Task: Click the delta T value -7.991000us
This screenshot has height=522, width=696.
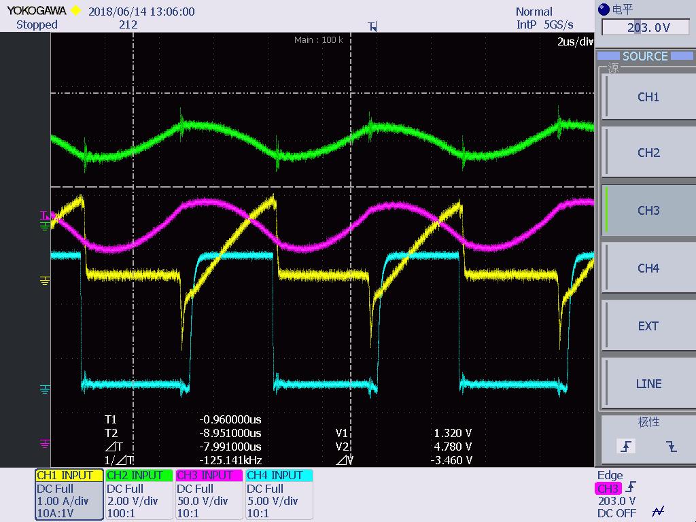Action: [230, 447]
